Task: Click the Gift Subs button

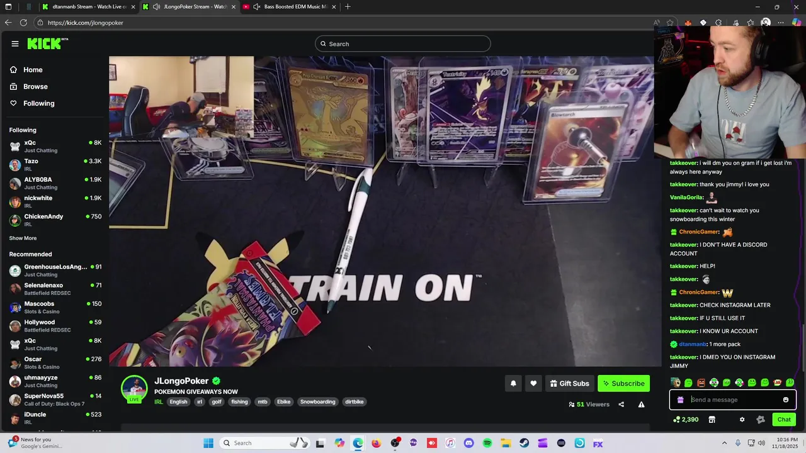Action: [569, 383]
